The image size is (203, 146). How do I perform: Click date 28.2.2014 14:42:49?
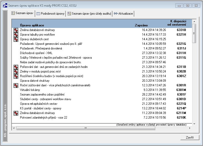[154, 95]
